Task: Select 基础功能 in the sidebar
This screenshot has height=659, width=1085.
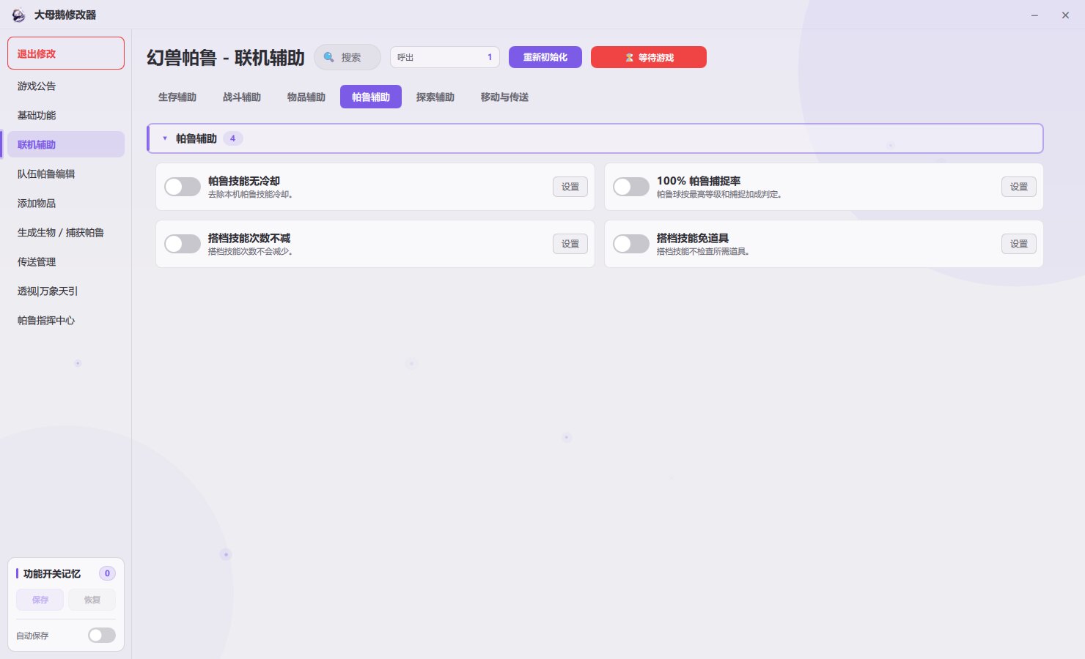Action: (x=66, y=115)
